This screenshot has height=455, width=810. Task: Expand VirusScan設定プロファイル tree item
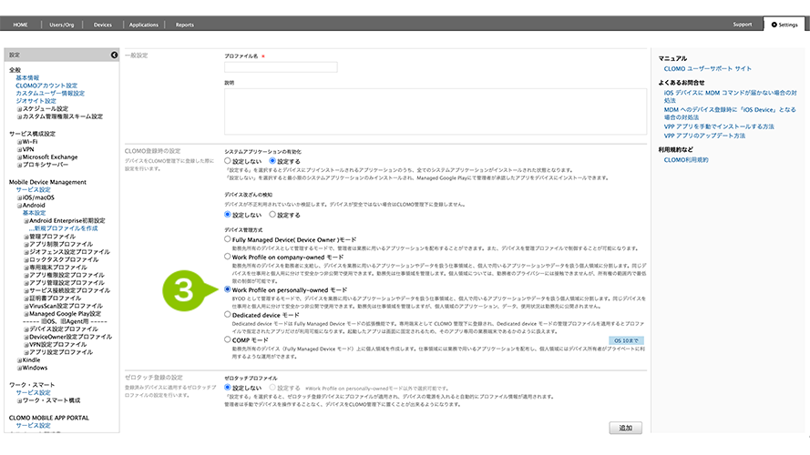[x=26, y=307]
